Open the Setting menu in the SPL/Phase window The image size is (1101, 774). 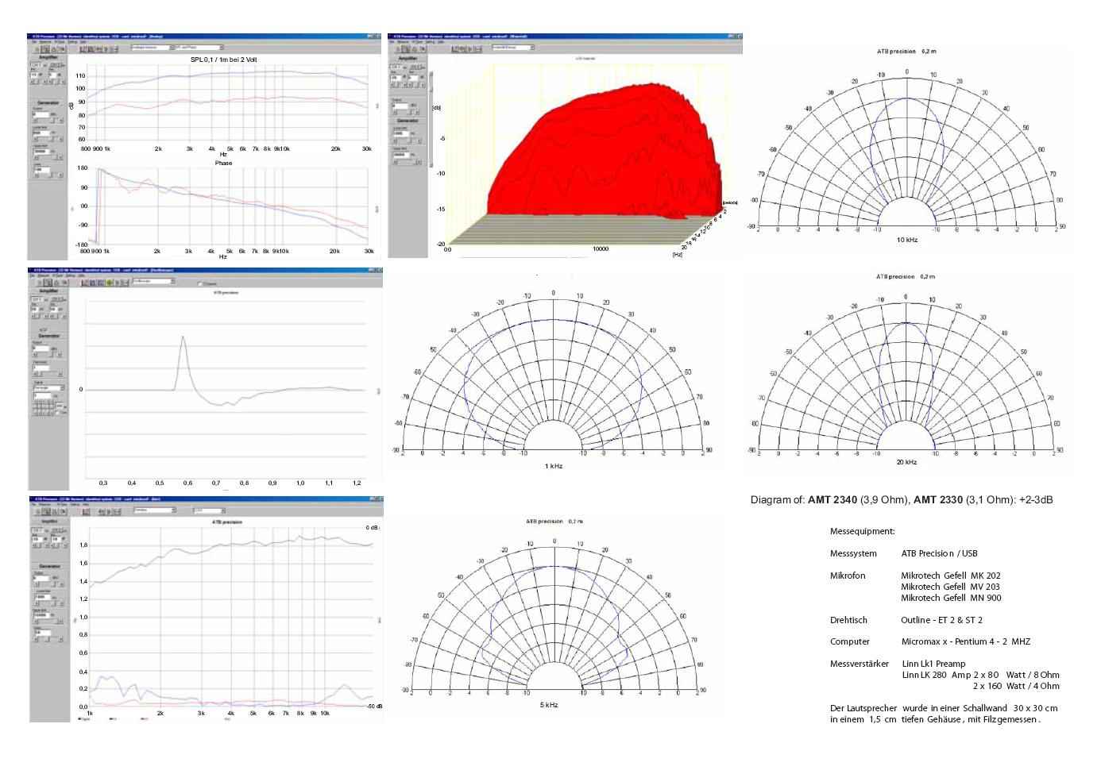pos(72,42)
